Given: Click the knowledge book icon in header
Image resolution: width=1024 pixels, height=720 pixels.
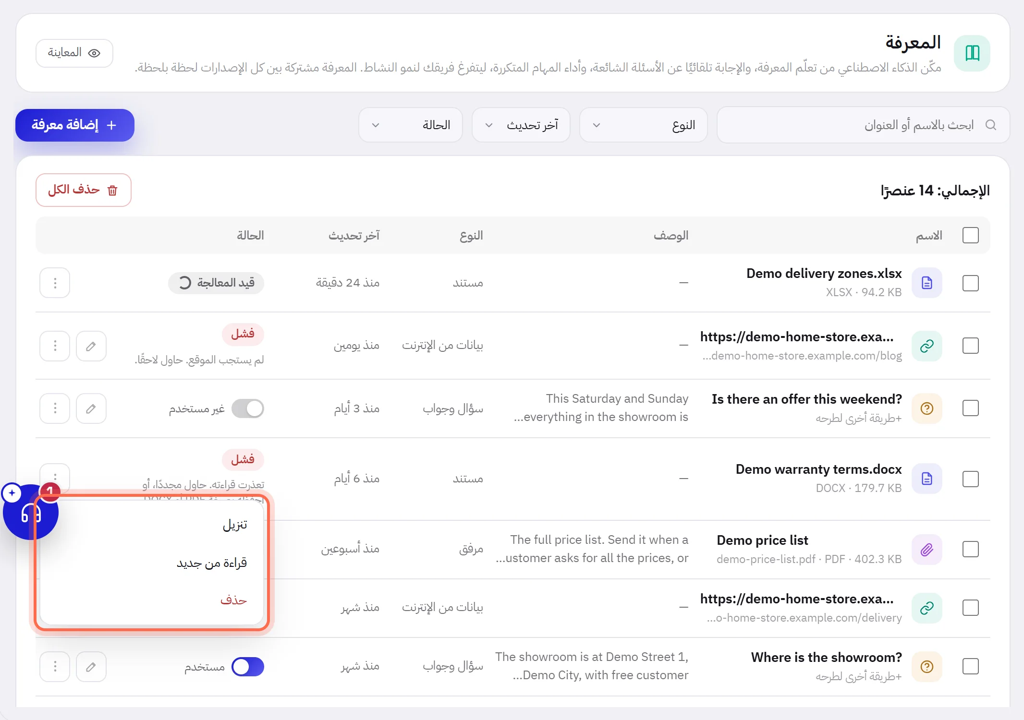Looking at the screenshot, I should (x=972, y=53).
